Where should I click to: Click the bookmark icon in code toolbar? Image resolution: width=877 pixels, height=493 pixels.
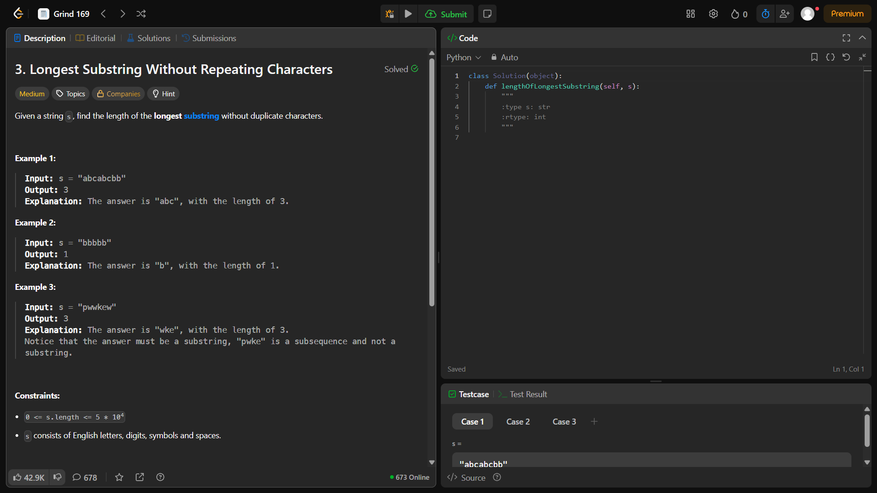point(814,57)
